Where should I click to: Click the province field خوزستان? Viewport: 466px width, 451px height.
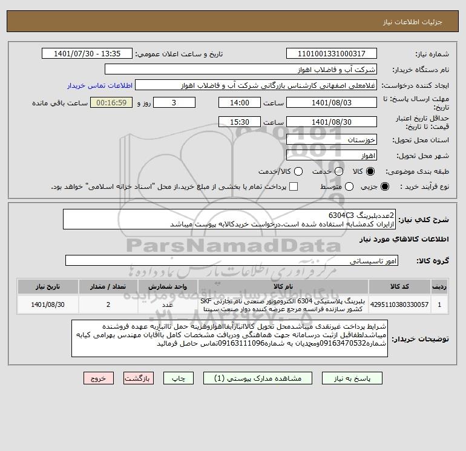(332, 140)
